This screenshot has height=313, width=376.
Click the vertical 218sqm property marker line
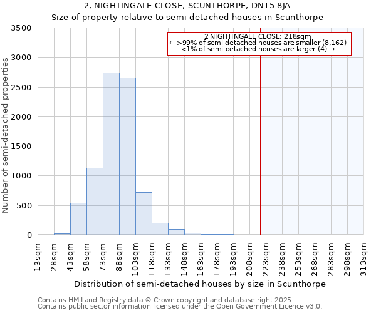[260, 144]
